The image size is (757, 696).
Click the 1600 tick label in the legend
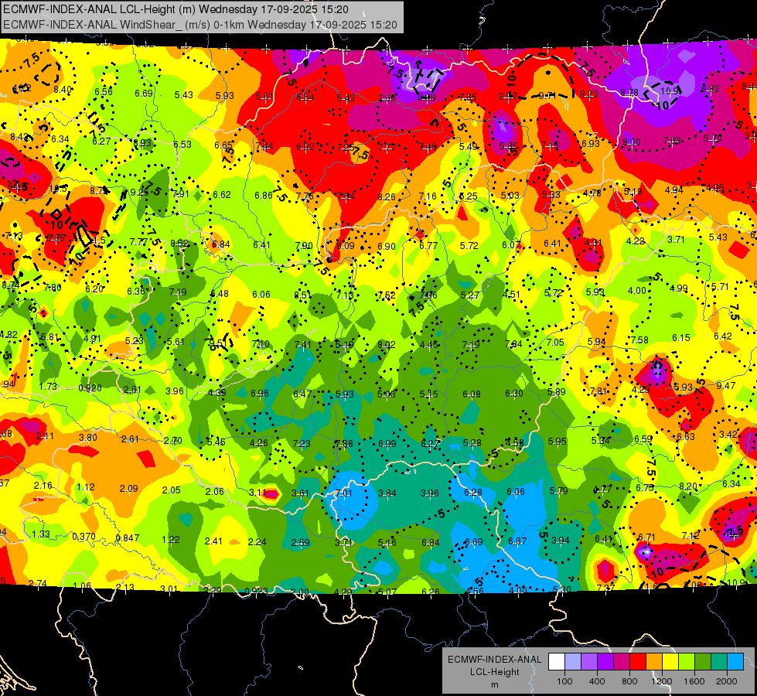pos(694,681)
